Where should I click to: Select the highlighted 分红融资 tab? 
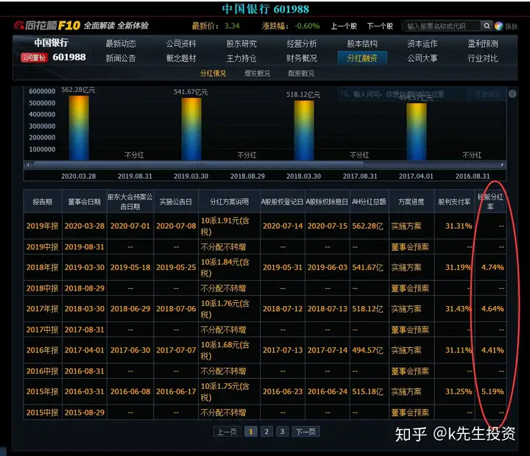tap(362, 58)
